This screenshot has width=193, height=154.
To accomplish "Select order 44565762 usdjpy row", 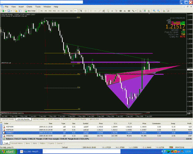I will (x=97, y=136).
